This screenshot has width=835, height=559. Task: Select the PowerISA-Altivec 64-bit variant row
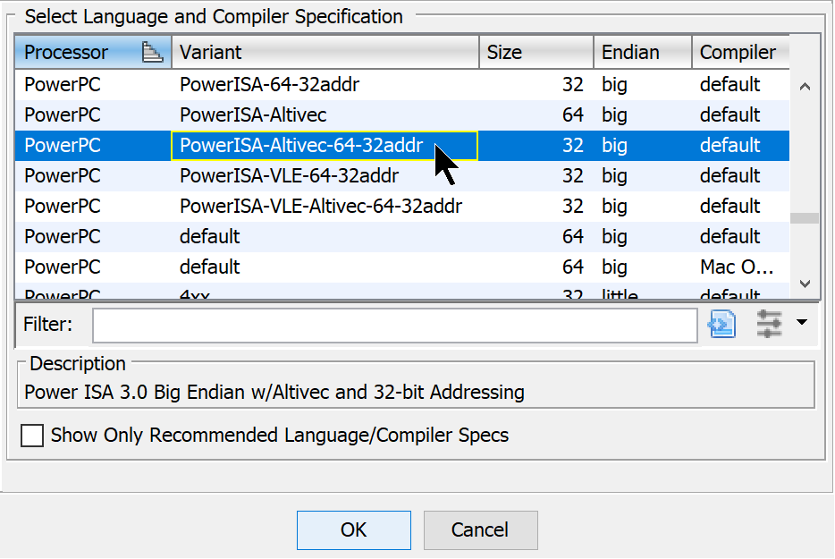click(x=268, y=114)
